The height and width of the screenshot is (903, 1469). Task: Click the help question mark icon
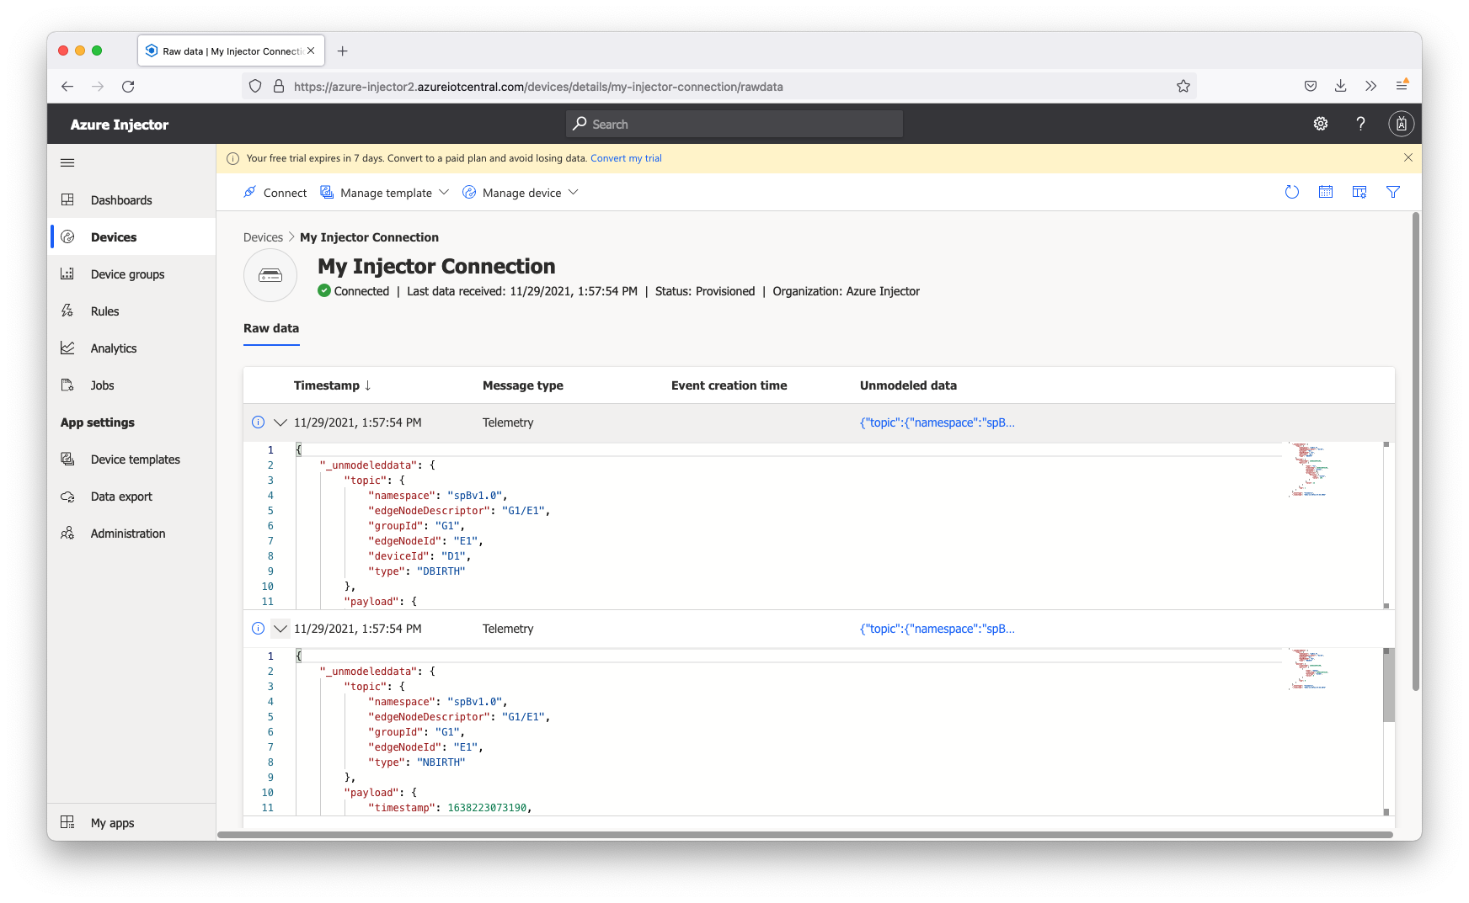1360,125
